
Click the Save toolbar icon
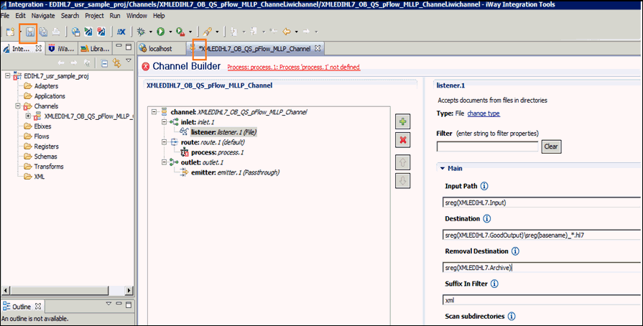[x=30, y=32]
